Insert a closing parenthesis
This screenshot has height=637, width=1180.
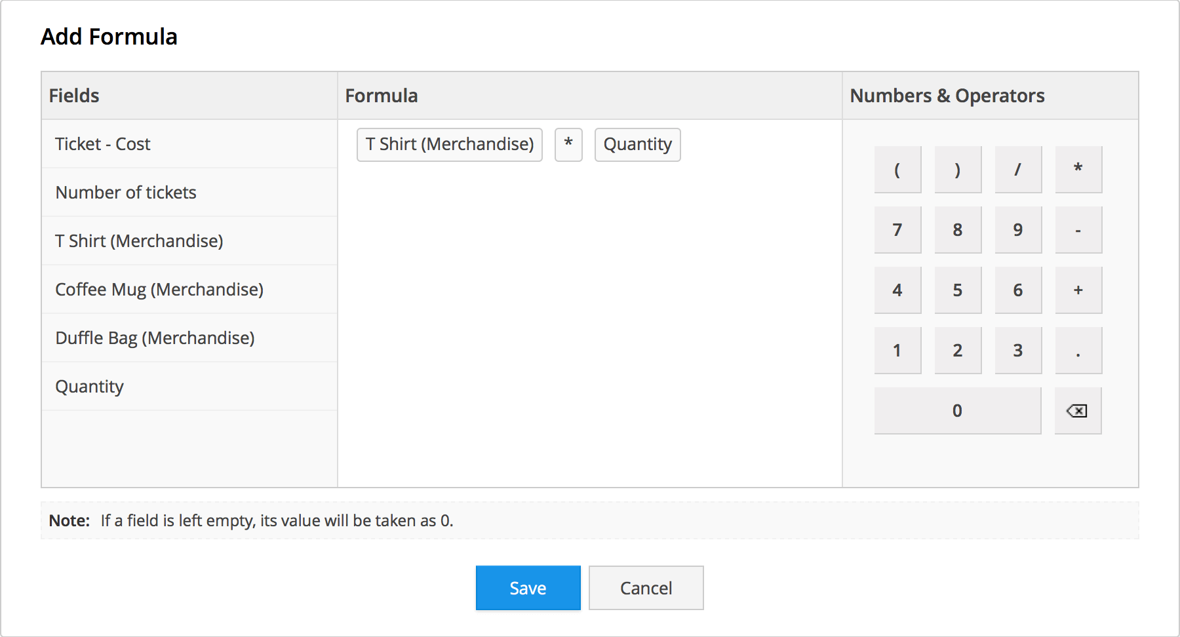(x=958, y=170)
